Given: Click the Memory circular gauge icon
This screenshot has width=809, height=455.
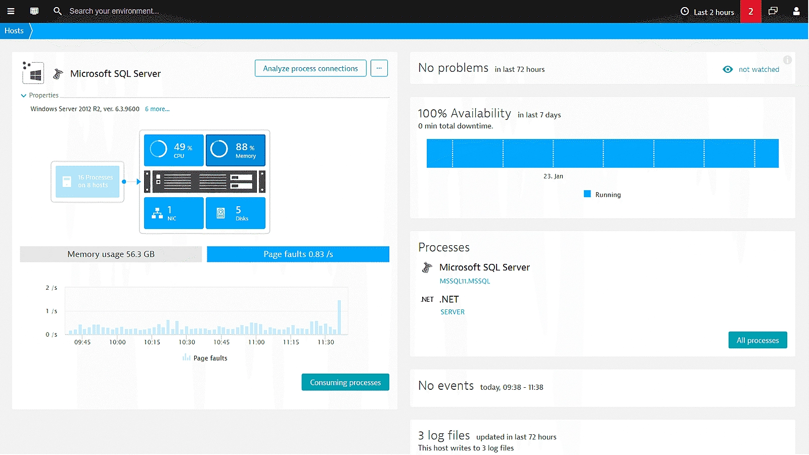Looking at the screenshot, I should tap(219, 149).
